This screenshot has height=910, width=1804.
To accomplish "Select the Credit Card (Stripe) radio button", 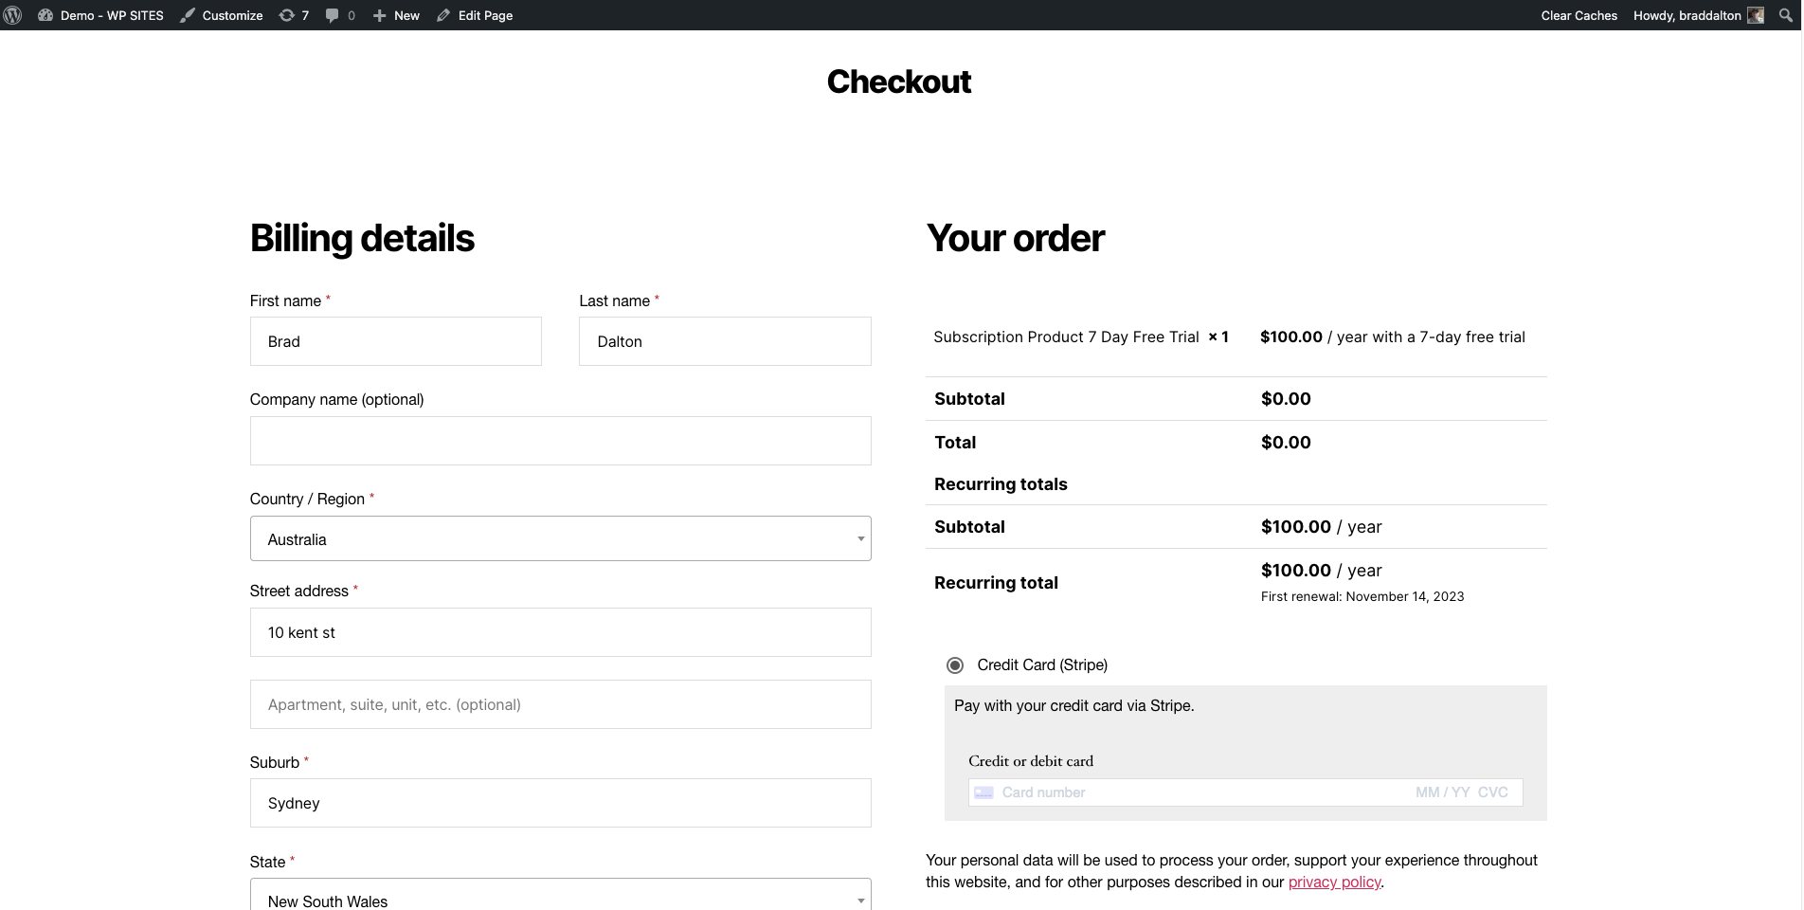I will point(955,665).
